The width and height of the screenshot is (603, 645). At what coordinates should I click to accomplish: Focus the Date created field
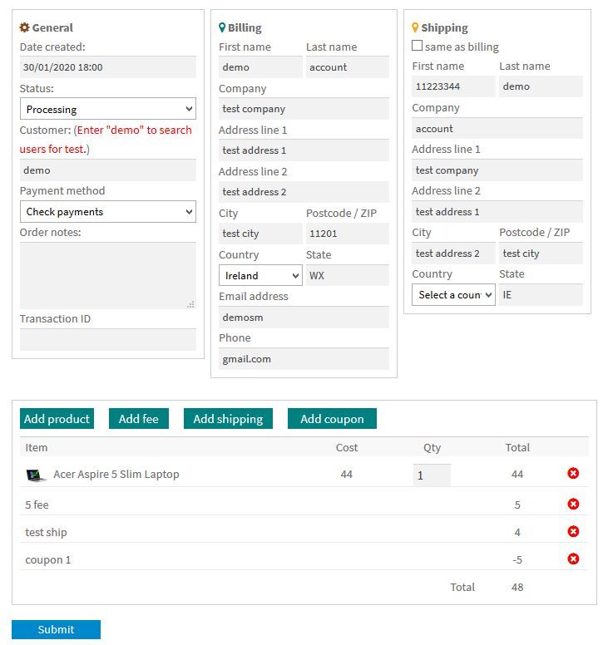108,67
